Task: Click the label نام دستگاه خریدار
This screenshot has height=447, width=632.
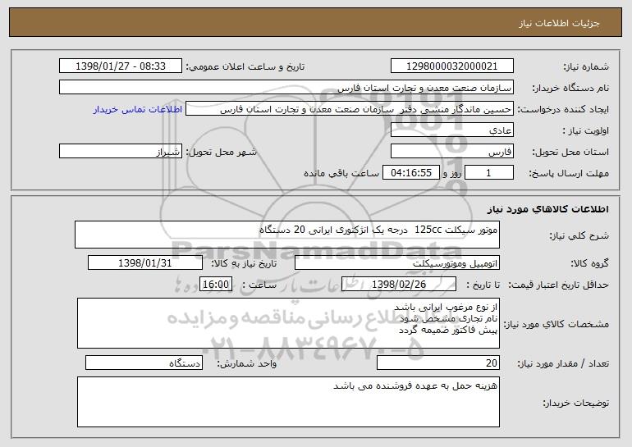Action: [570, 89]
